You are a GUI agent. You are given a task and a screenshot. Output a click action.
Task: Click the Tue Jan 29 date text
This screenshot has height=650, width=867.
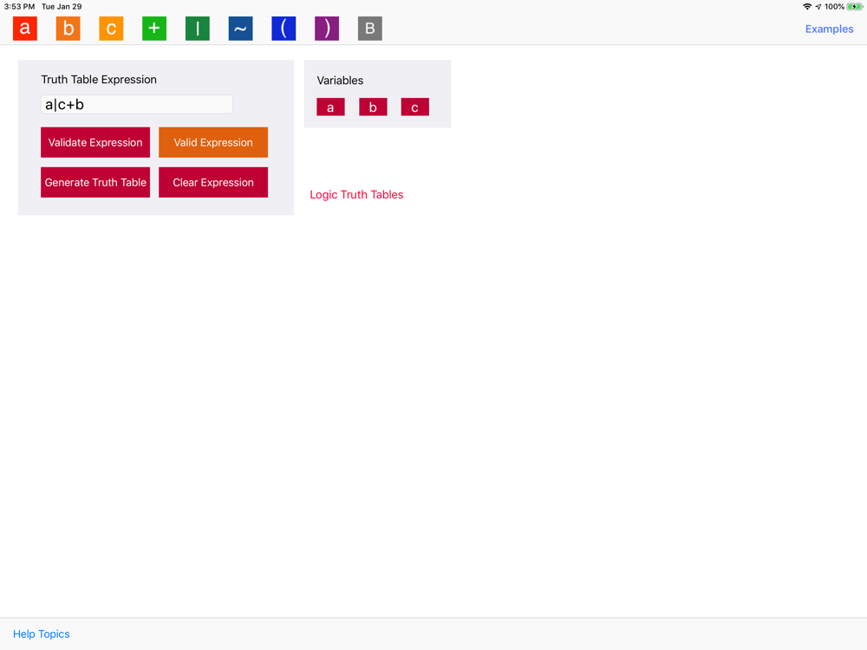pyautogui.click(x=62, y=7)
